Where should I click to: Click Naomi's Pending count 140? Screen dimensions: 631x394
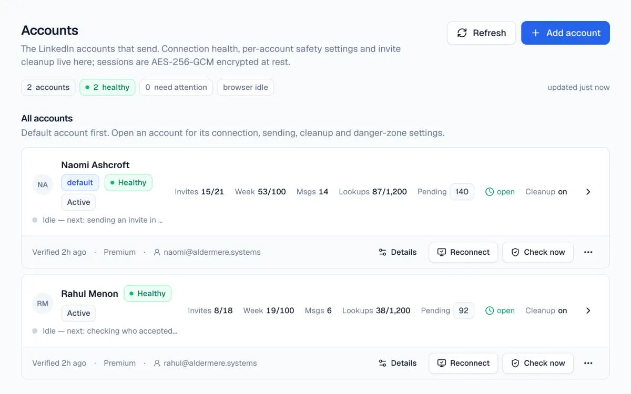pyautogui.click(x=462, y=192)
